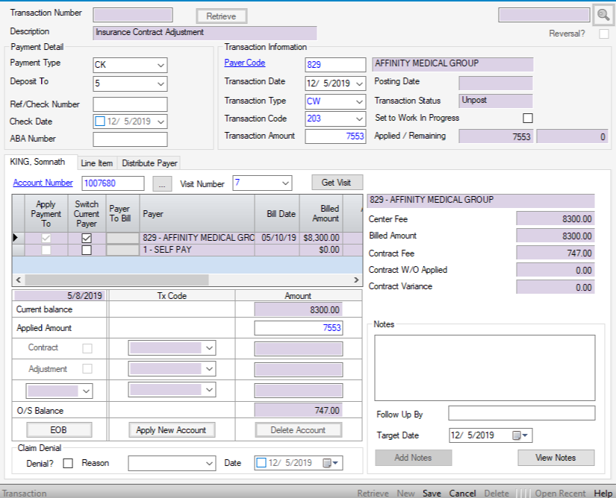616x498 pixels.
Task: Open the Transaction Type dropdown
Action: 359,101
